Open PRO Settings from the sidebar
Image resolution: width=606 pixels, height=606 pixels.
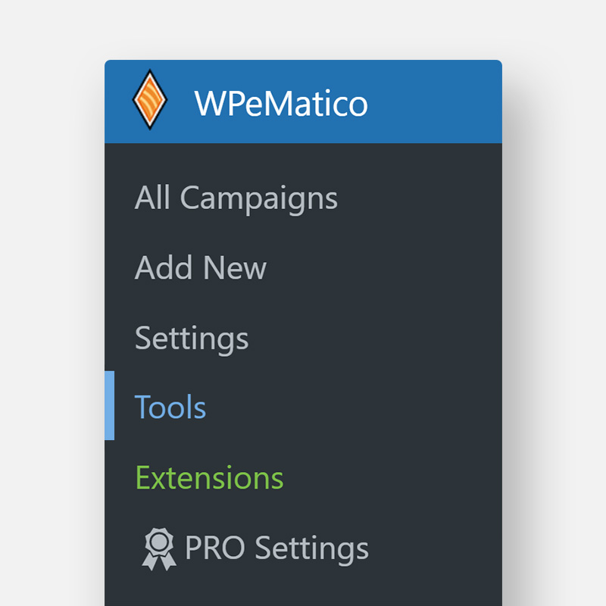tap(276, 548)
